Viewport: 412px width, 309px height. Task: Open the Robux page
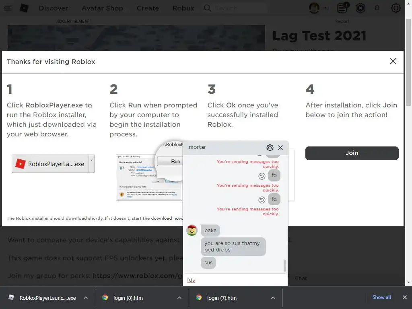tap(183, 8)
